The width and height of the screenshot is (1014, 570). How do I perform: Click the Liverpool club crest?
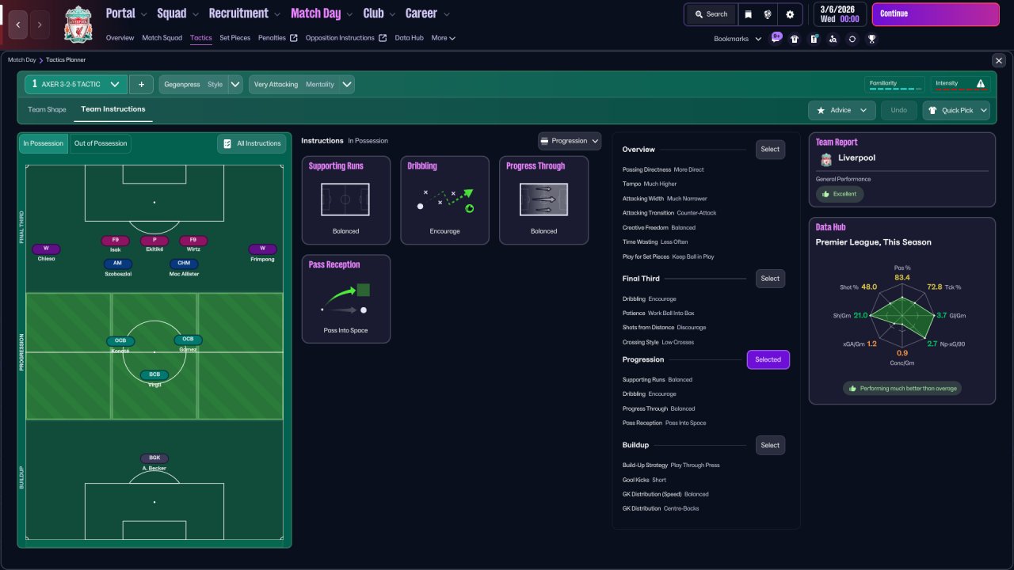click(78, 24)
